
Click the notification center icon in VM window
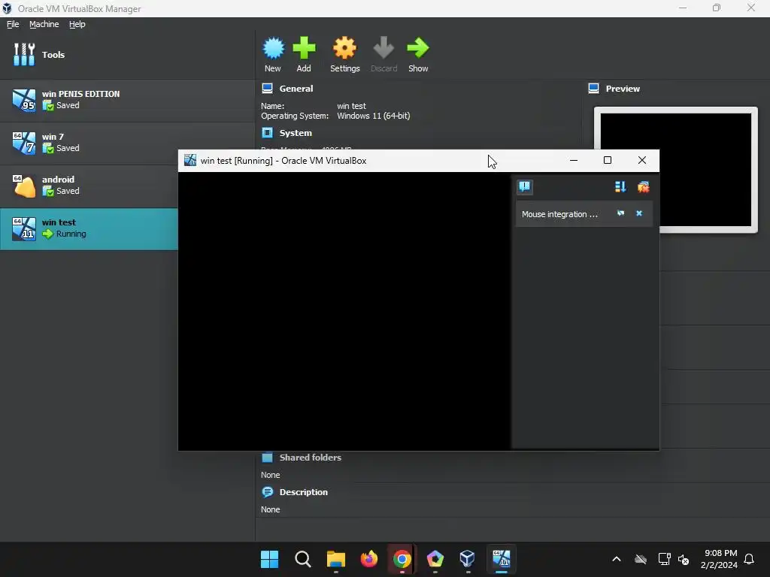524,186
